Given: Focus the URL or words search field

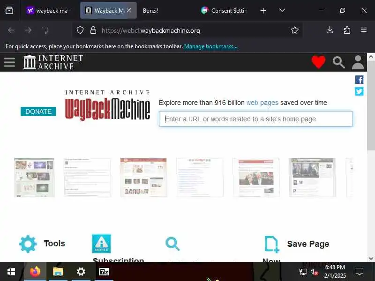Looking at the screenshot, I should 255,119.
